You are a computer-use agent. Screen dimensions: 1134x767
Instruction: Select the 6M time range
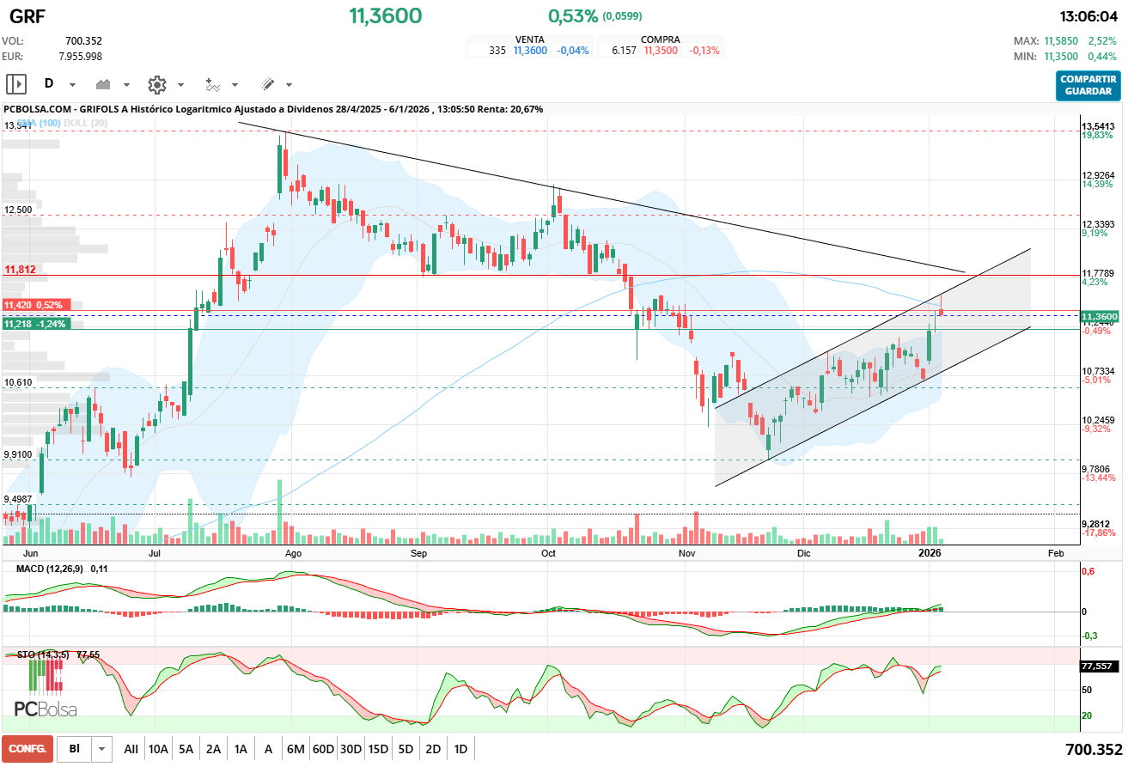[296, 749]
